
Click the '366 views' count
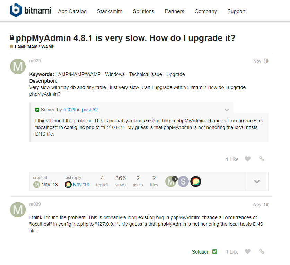[121, 181]
